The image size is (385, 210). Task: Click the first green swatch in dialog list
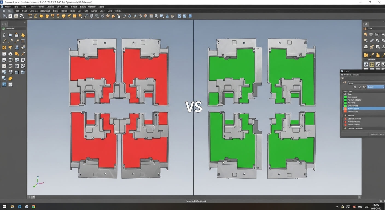[x=345, y=97]
